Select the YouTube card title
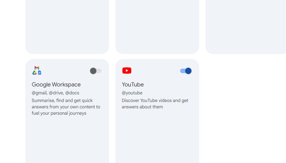 (133, 85)
